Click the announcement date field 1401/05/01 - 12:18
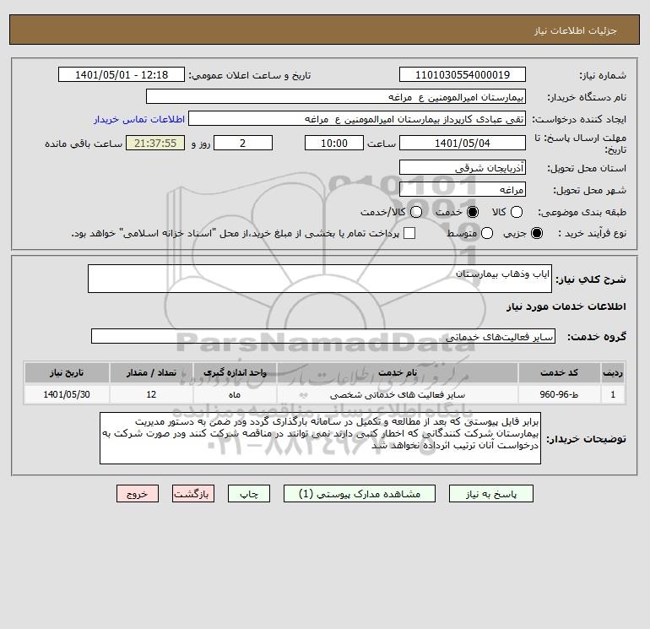The width and height of the screenshot is (650, 629). 122,74
